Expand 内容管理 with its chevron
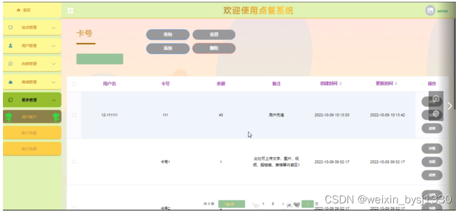Image resolution: width=461 pixels, height=211 pixels. (54, 64)
